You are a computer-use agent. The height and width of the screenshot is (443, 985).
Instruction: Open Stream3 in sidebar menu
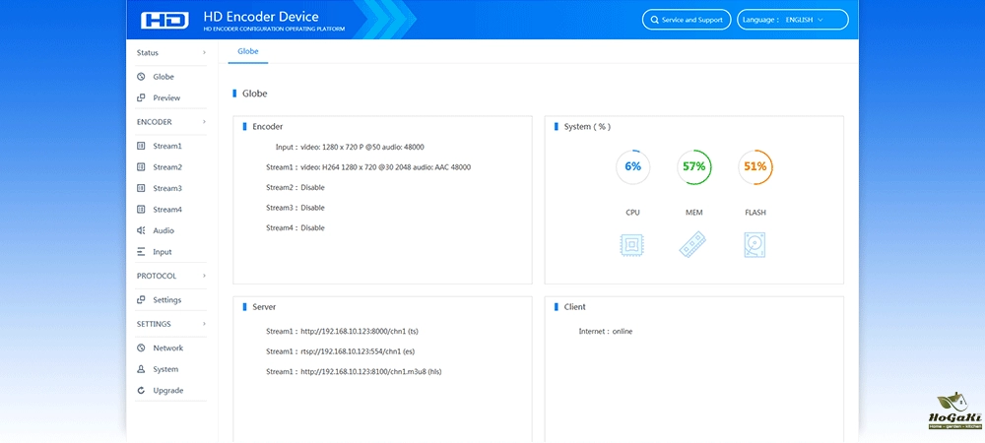[x=167, y=188]
